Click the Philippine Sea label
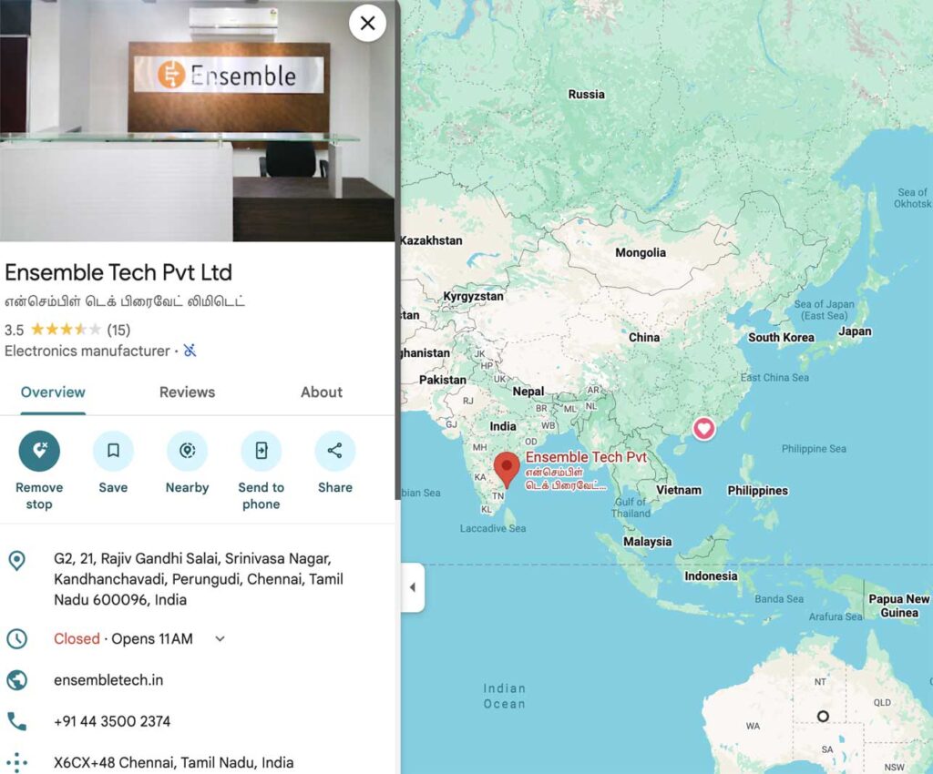The height and width of the screenshot is (774, 933). [814, 449]
